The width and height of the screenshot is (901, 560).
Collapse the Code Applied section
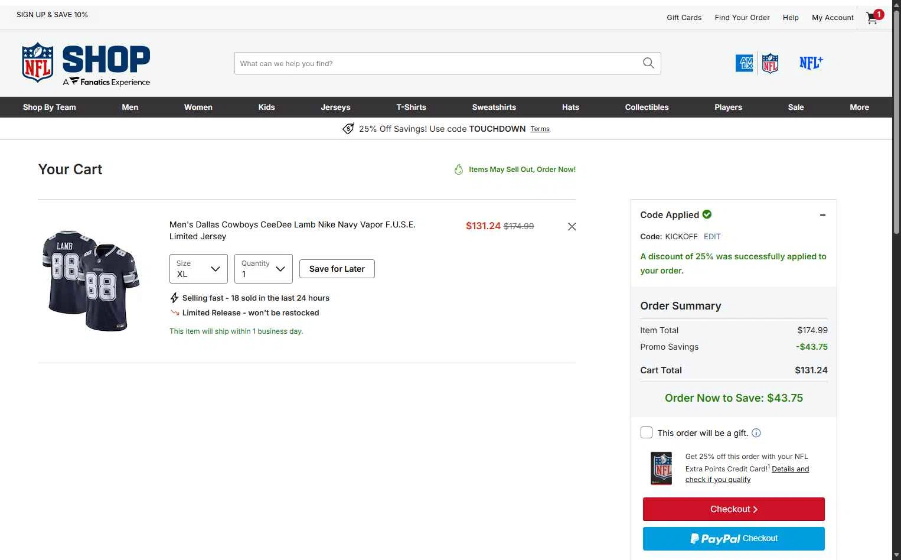822,215
